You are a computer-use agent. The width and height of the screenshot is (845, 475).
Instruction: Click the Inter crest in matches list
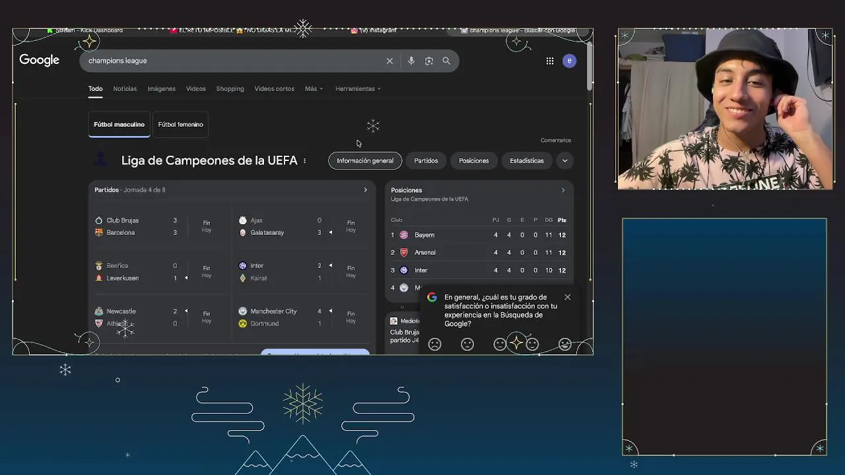[243, 266]
